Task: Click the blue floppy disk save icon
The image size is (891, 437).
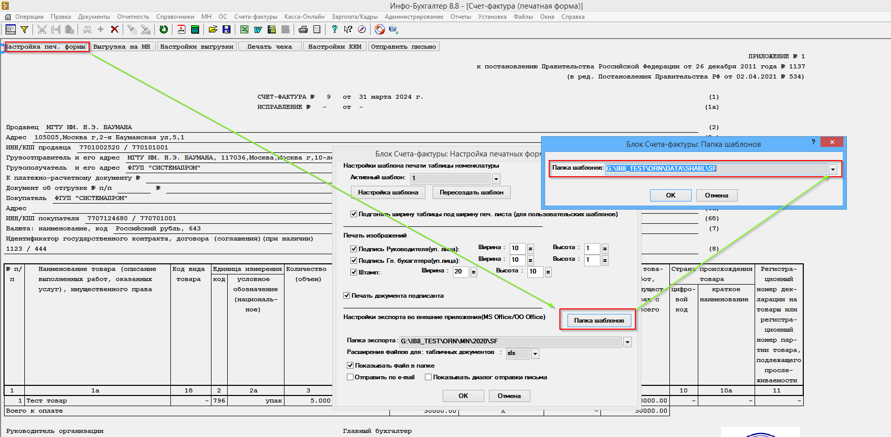Action: point(226,29)
